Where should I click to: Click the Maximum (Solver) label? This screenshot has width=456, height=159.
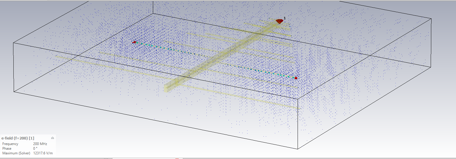(x=16, y=153)
